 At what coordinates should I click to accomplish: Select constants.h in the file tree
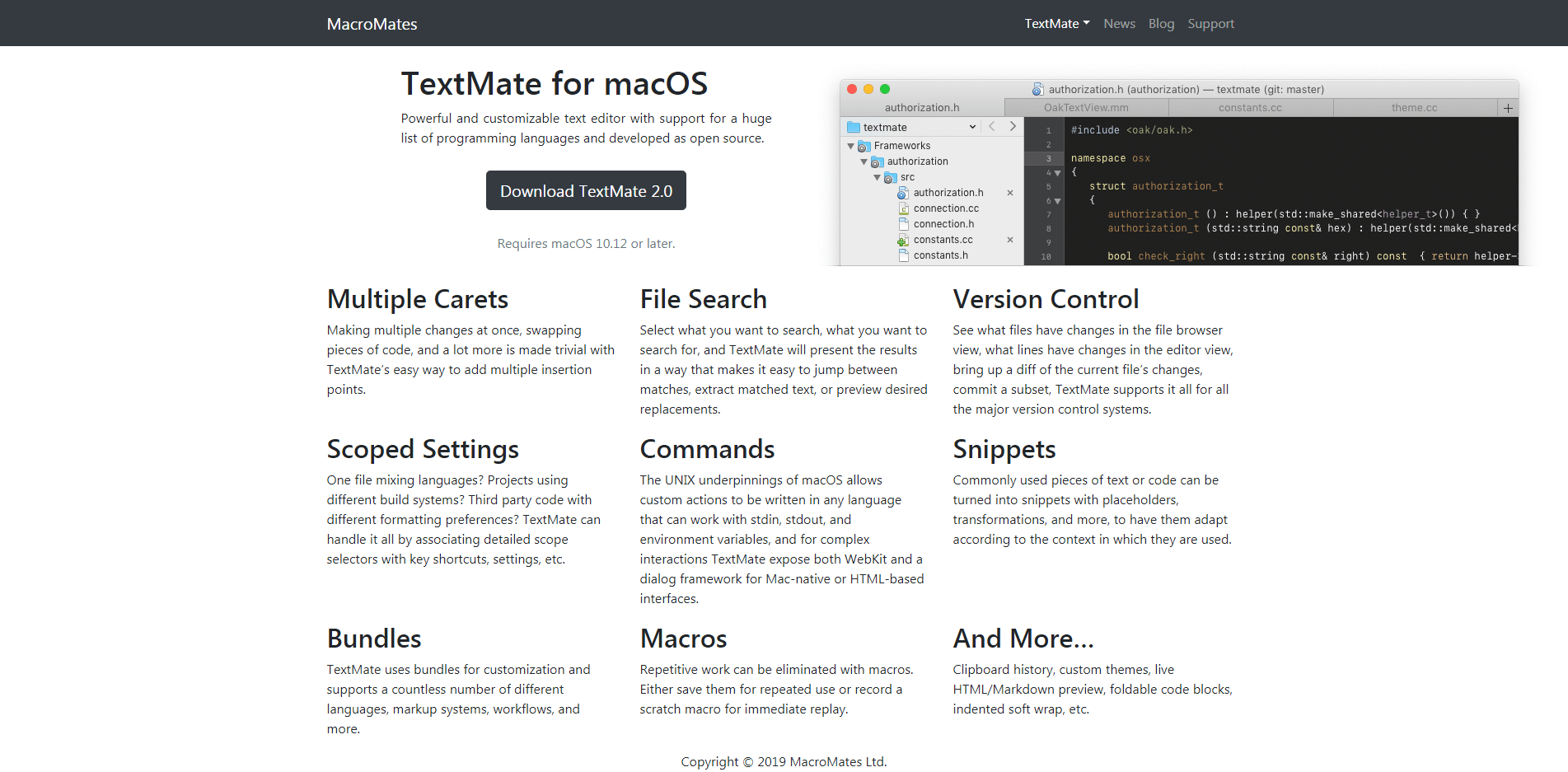coord(940,255)
